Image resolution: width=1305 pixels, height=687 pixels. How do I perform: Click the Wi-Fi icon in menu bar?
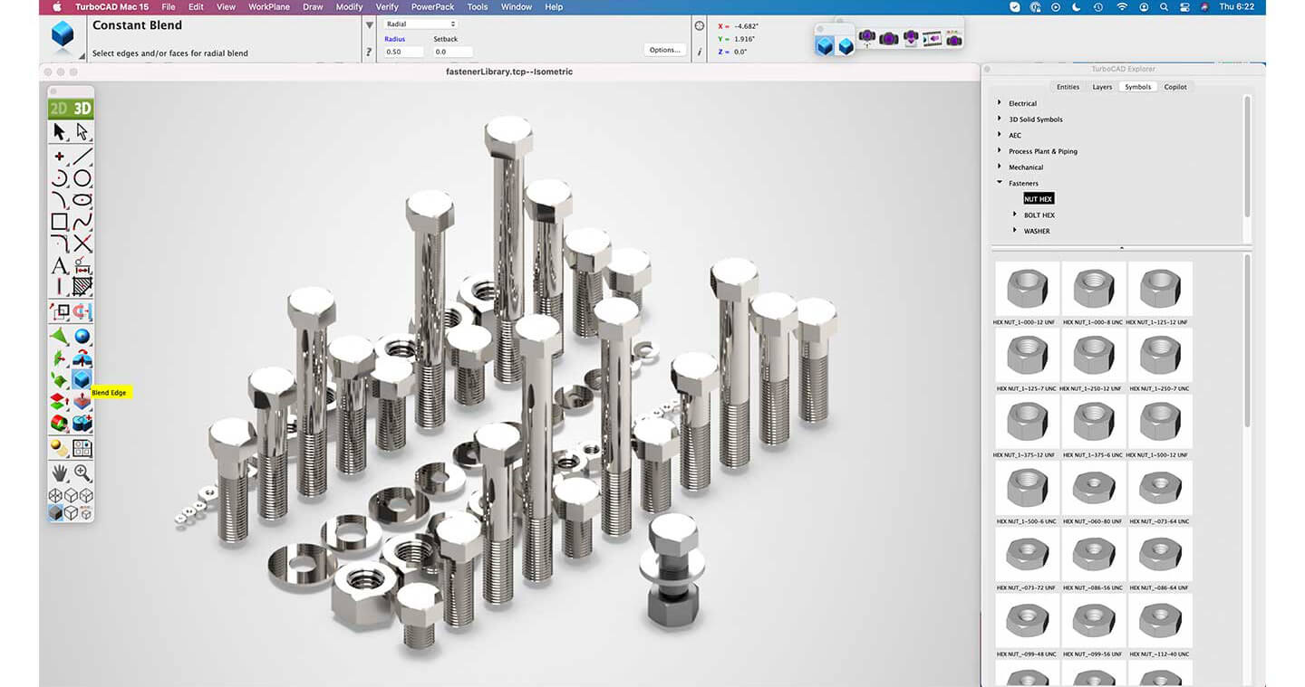(x=1122, y=6)
